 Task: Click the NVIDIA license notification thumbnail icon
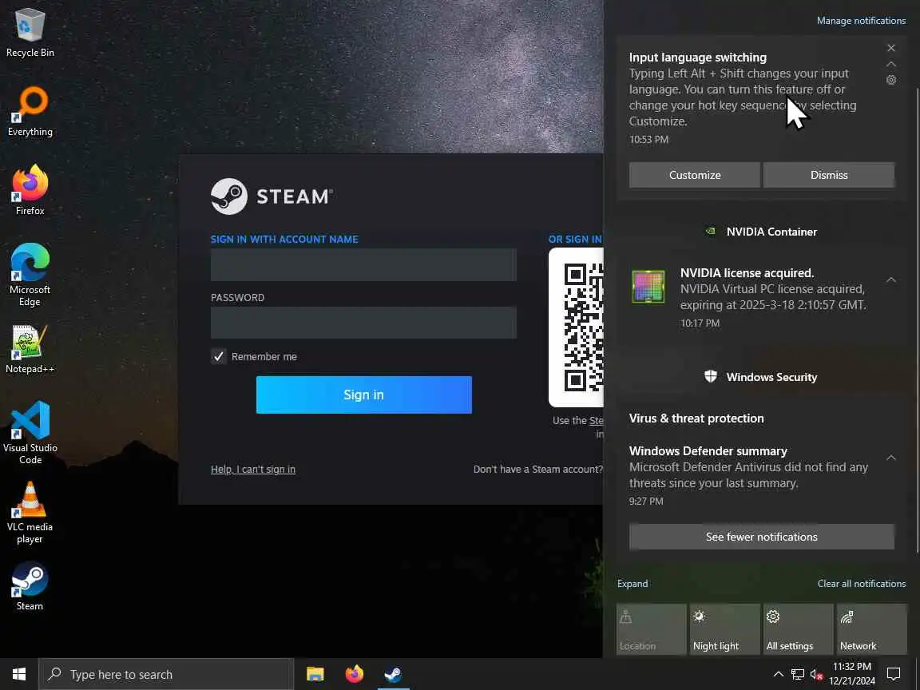tap(648, 287)
